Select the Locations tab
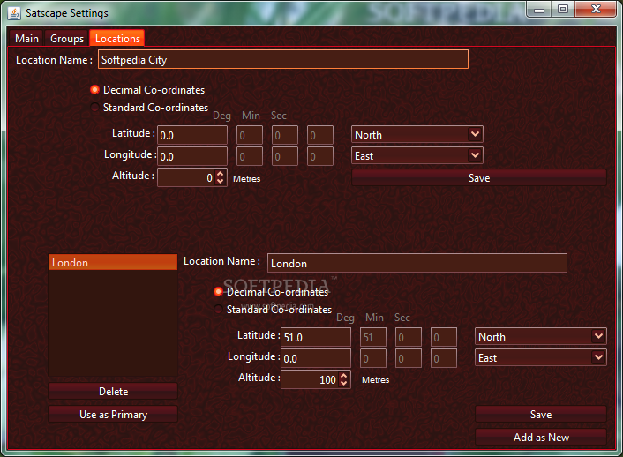Viewport: 623px width, 457px height. 117,39
